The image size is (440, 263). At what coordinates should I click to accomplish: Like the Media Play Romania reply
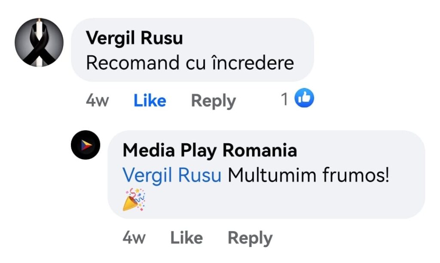pos(186,238)
